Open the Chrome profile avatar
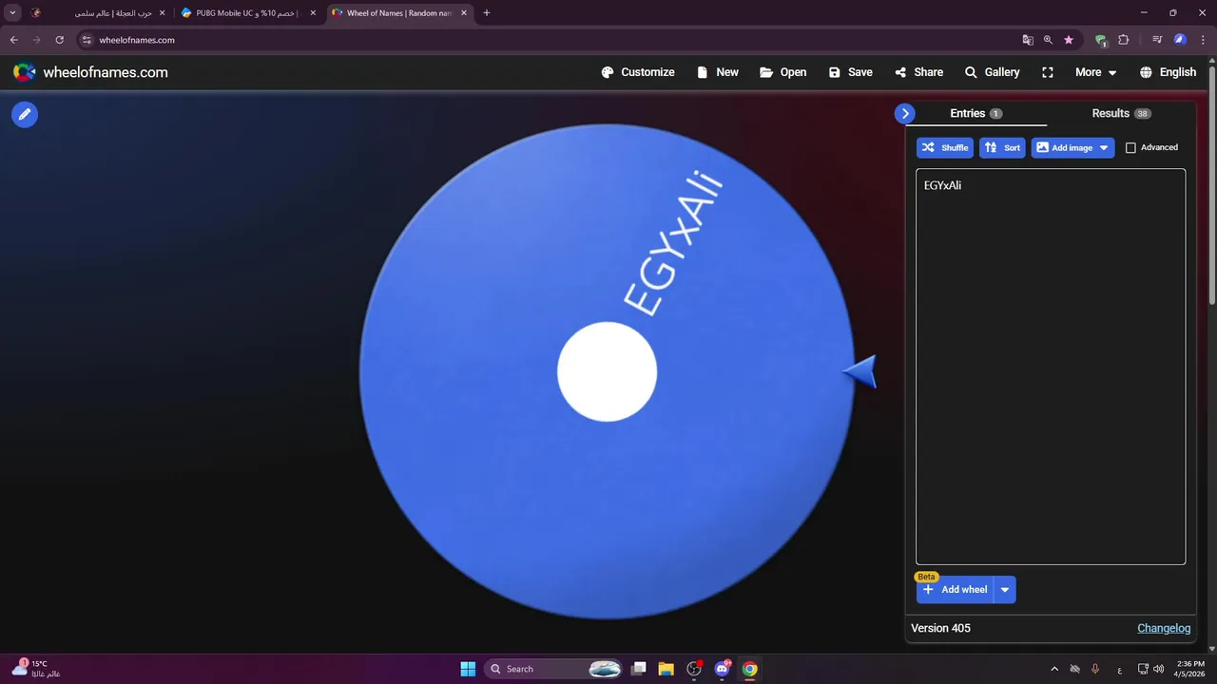 (x=1180, y=40)
